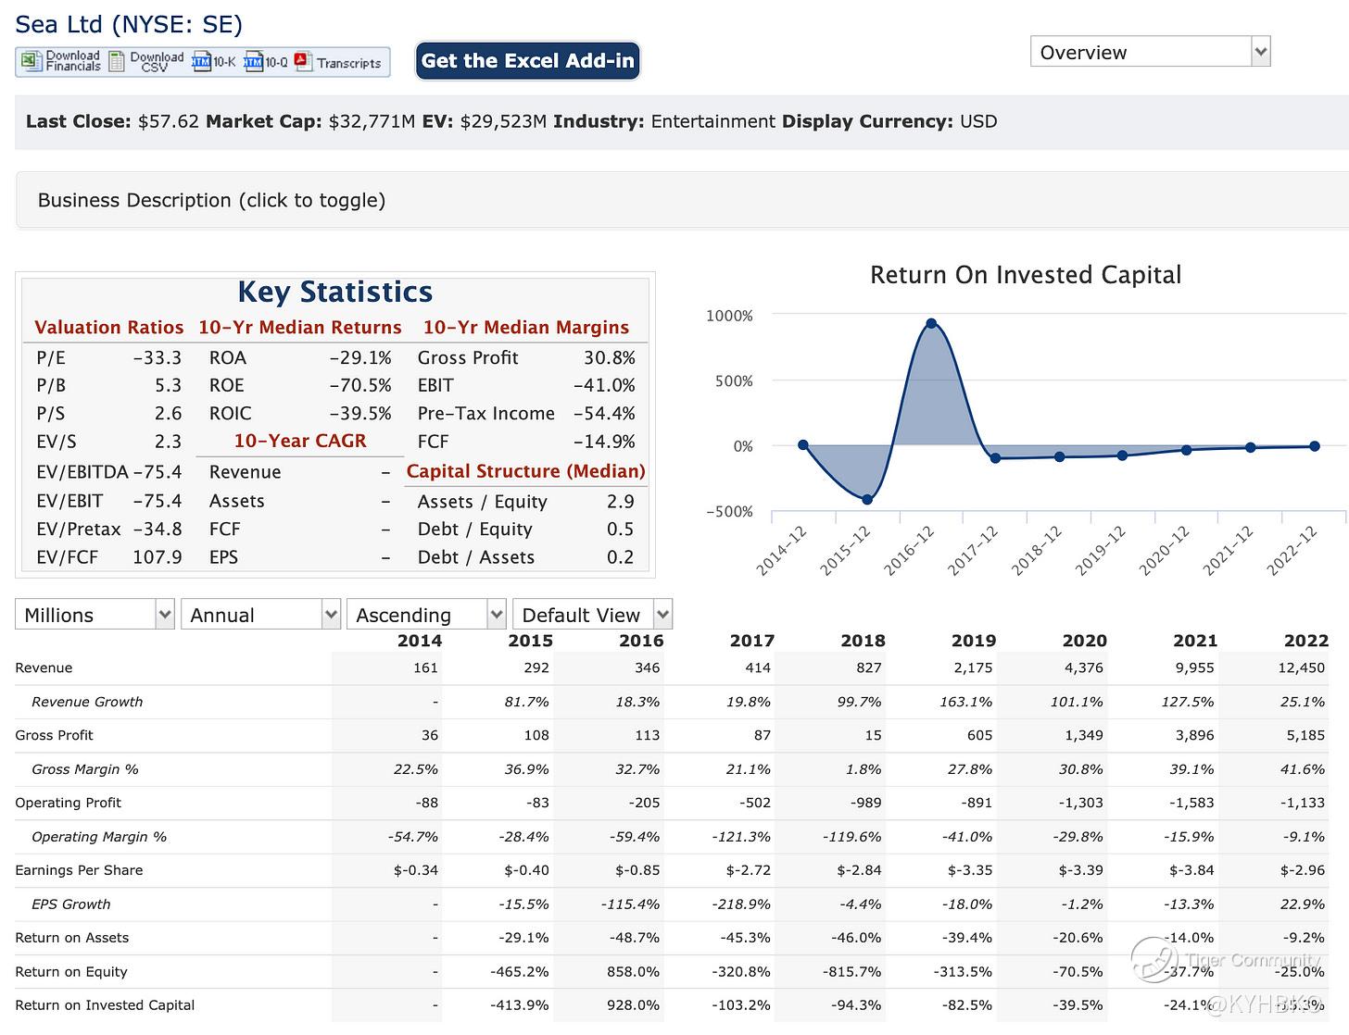Click the 10-Yr Median Margins heading
Screen dimensions: 1349x1035
[x=526, y=328]
